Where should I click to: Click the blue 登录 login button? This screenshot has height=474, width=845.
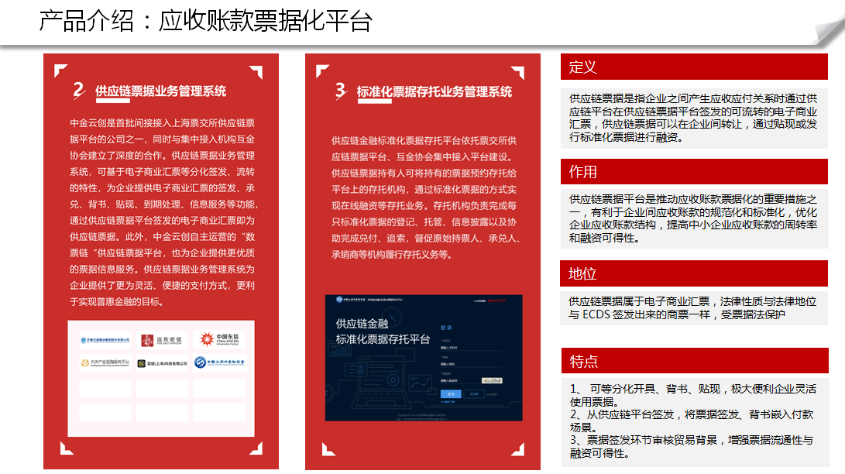tap(450, 394)
